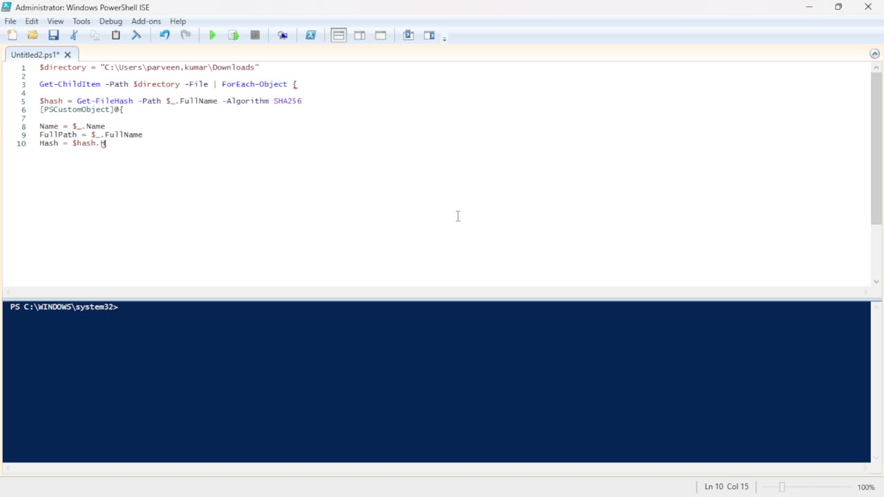
Task: Show script pane top layout icon
Action: tap(338, 35)
